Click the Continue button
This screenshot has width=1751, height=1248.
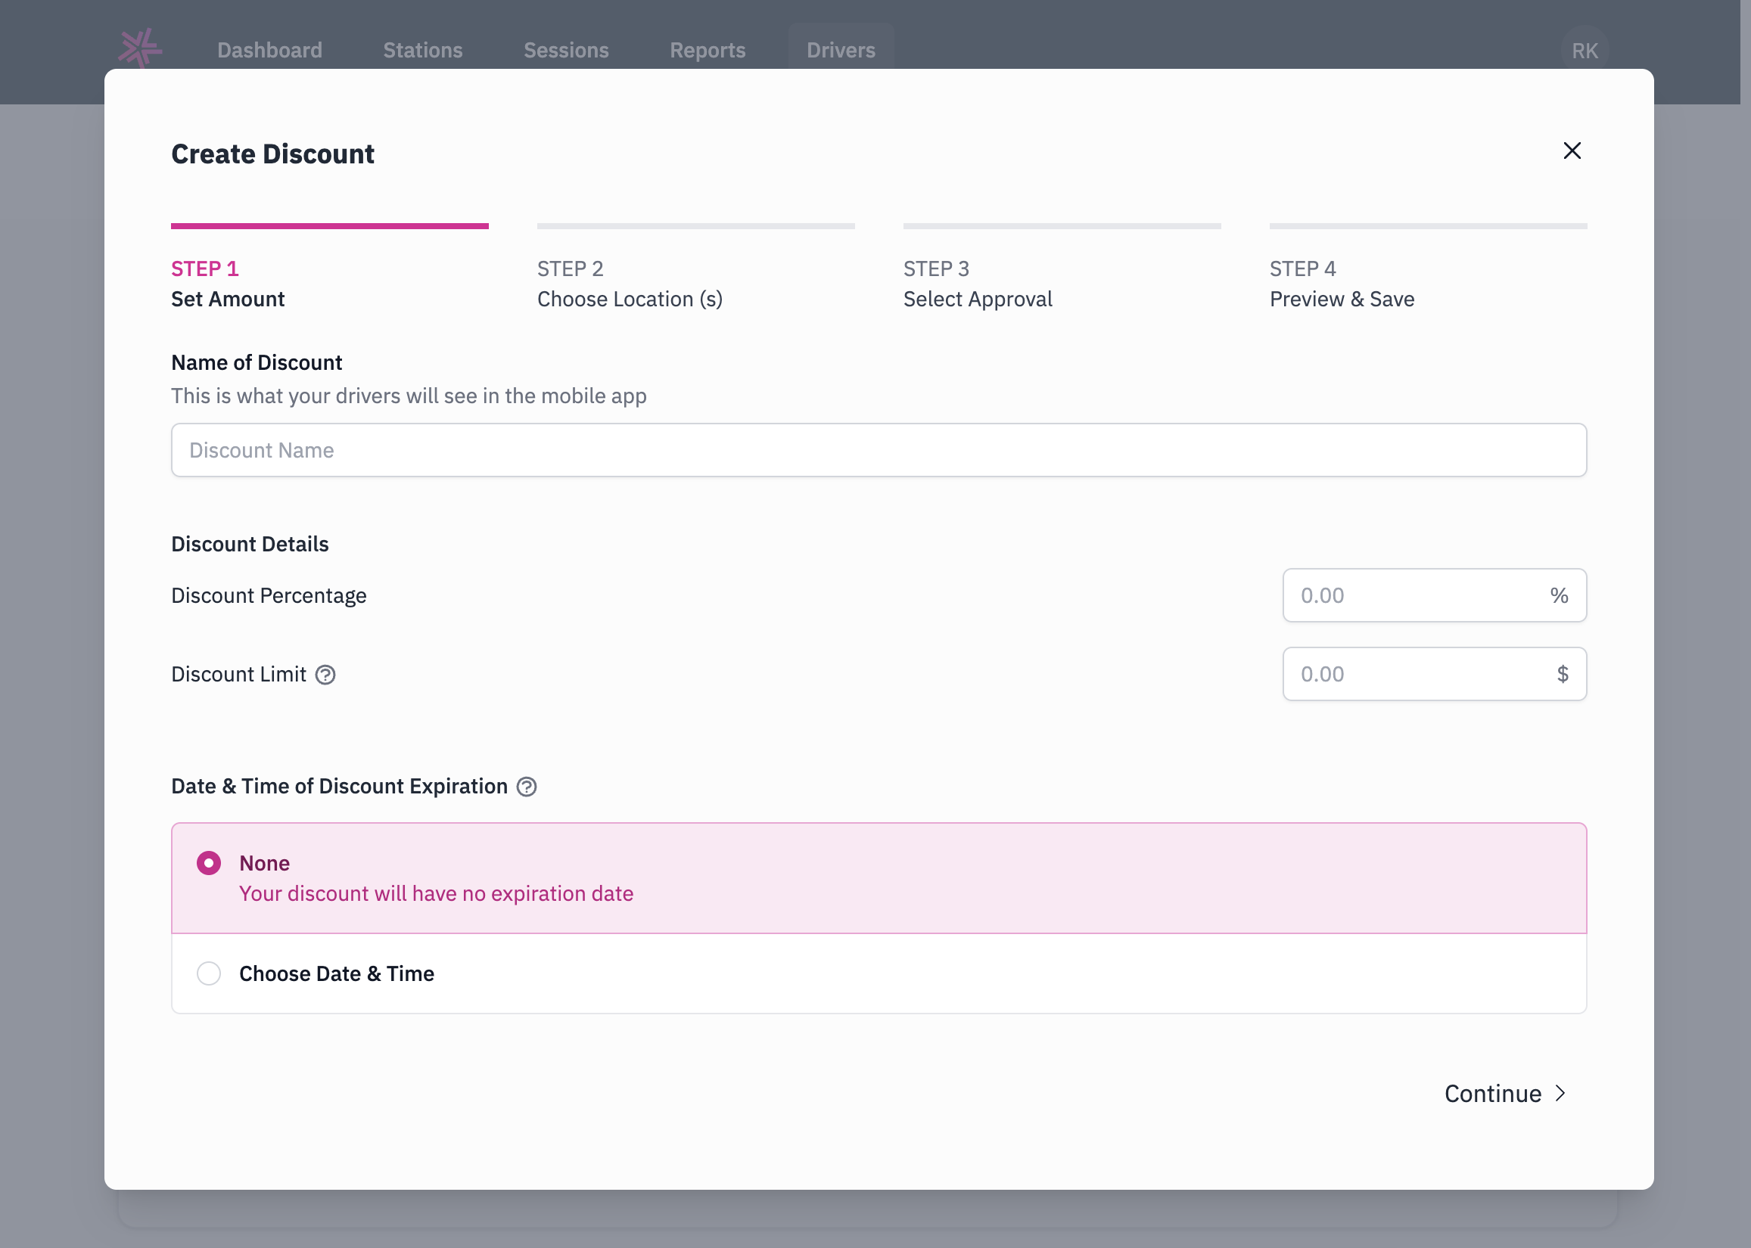tap(1505, 1094)
